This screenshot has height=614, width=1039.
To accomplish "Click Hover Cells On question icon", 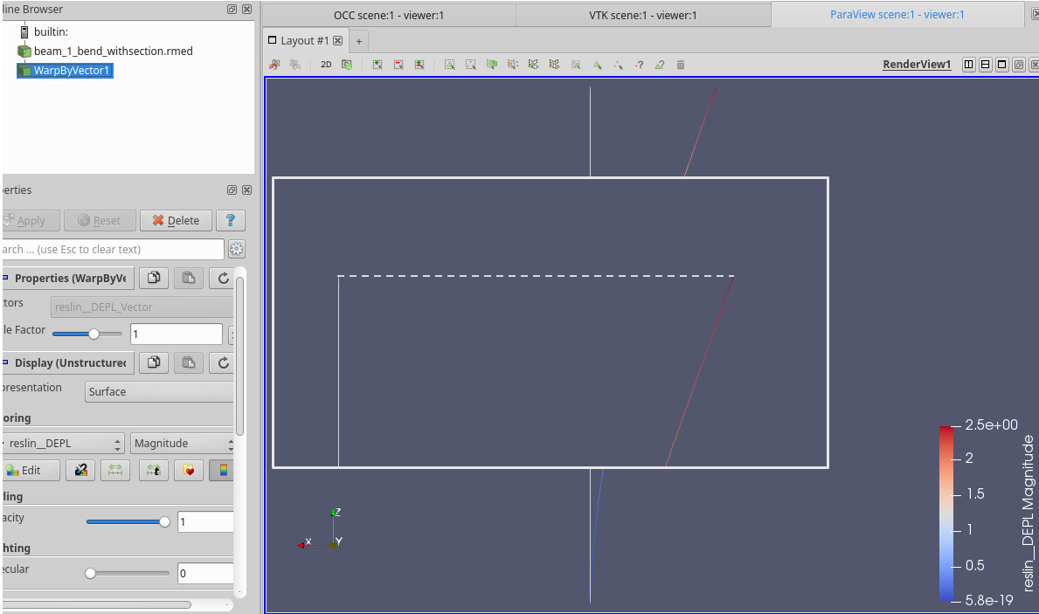I will [x=659, y=65].
